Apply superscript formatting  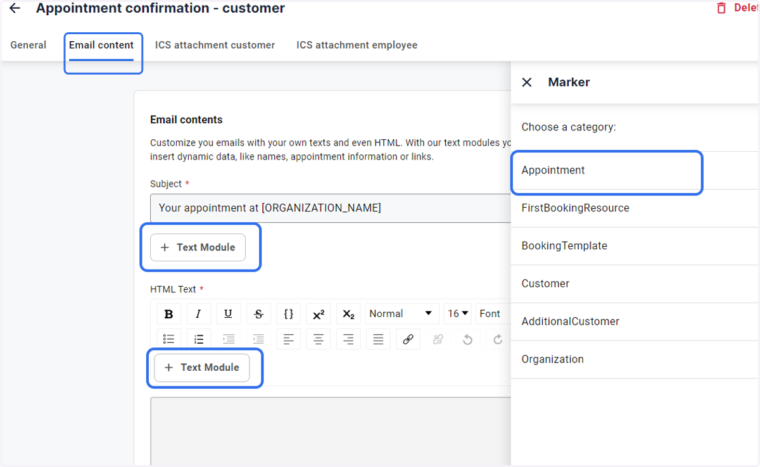click(x=319, y=314)
